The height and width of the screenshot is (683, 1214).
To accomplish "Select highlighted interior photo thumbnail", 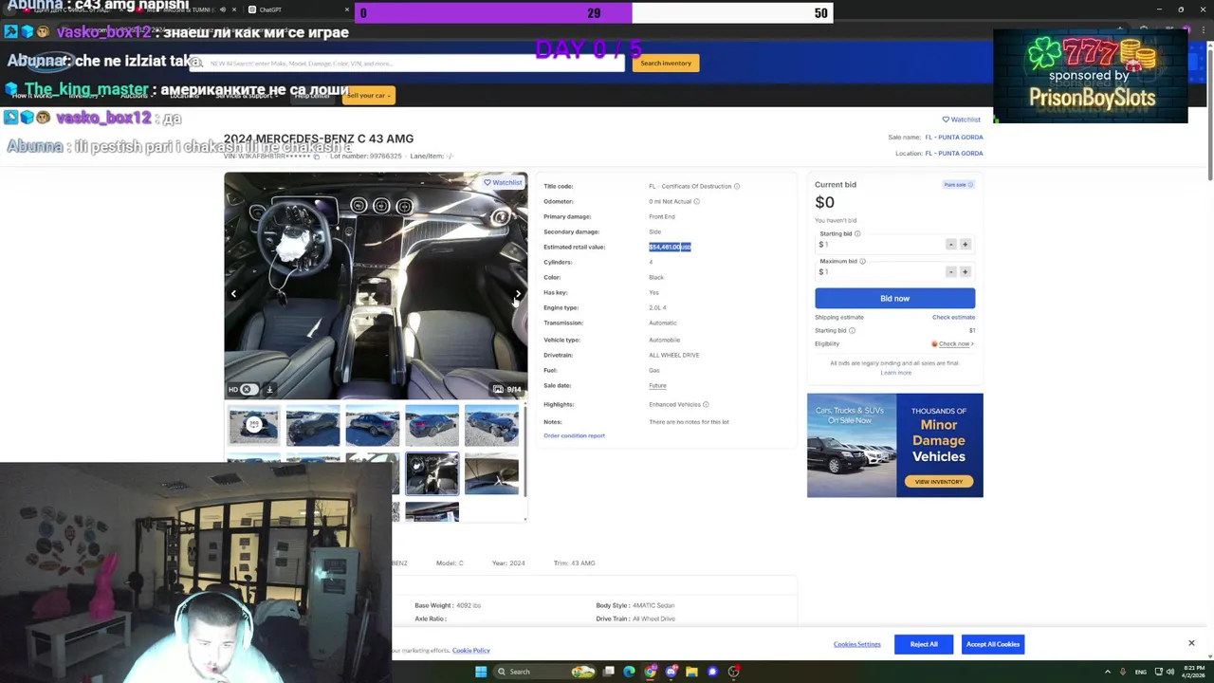I will [x=432, y=473].
